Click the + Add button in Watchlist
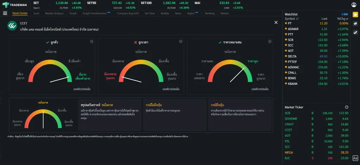The image size is (360, 165). pos(345,14)
